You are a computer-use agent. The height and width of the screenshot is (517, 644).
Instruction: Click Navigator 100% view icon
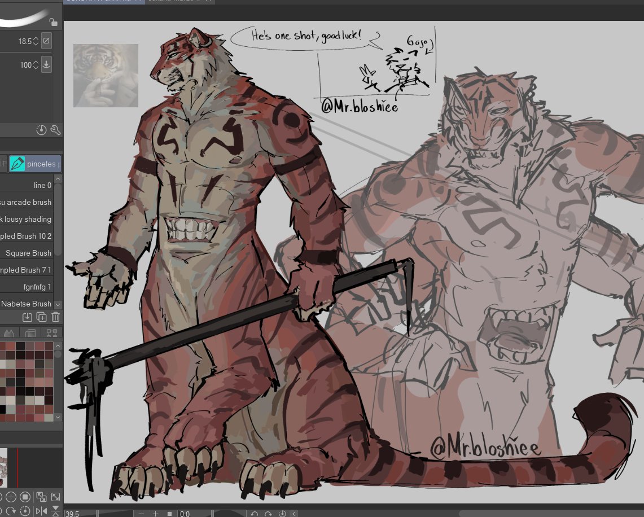(25, 497)
